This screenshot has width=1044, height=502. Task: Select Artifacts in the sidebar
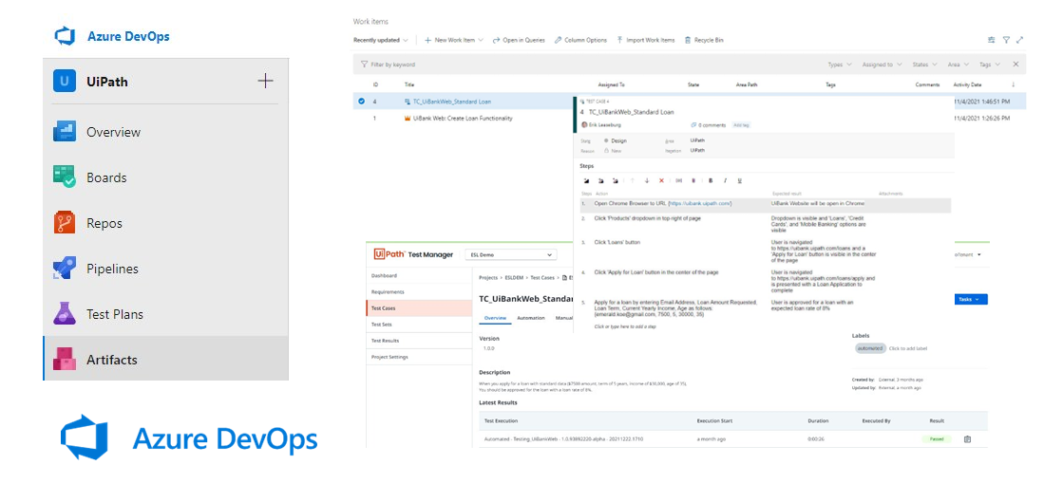click(166, 359)
